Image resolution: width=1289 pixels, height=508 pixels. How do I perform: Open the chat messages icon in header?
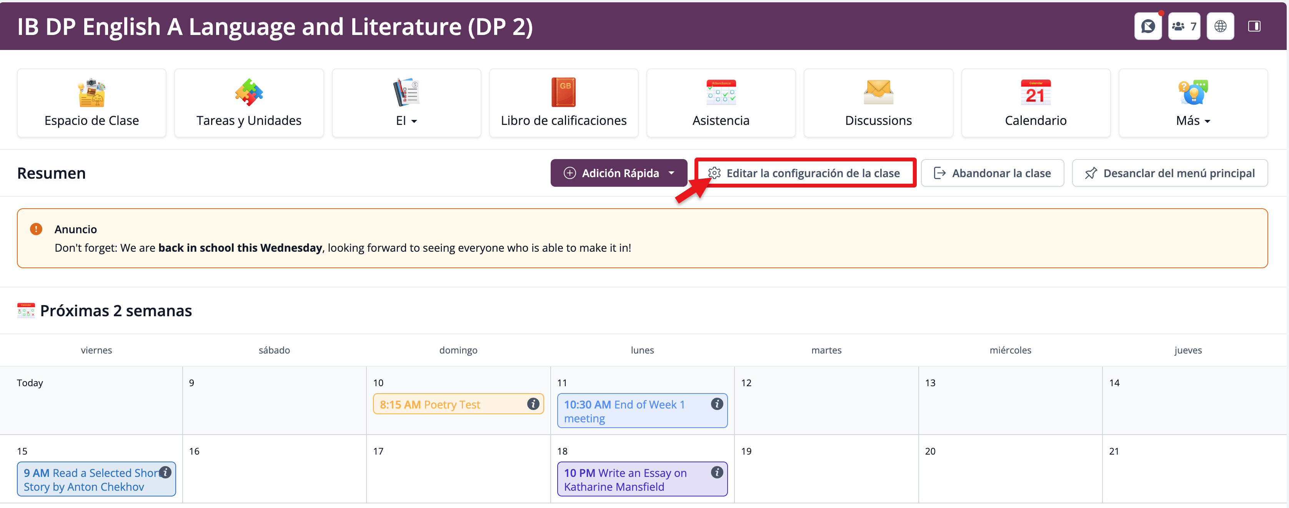1147,26
